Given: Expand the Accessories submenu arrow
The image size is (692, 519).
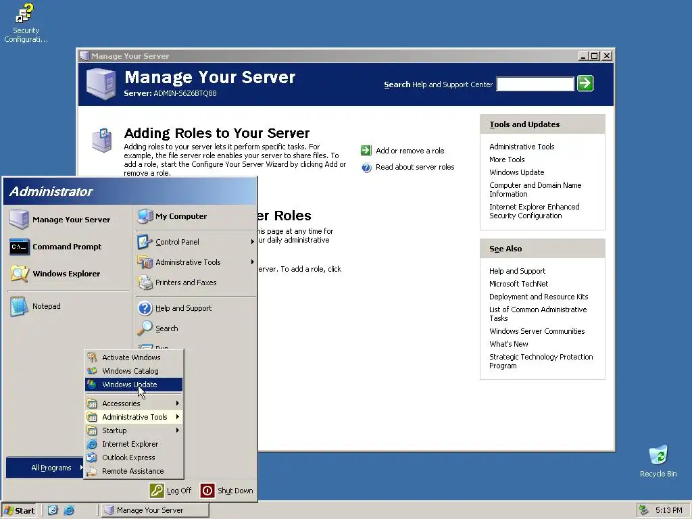Looking at the screenshot, I should click(x=178, y=403).
